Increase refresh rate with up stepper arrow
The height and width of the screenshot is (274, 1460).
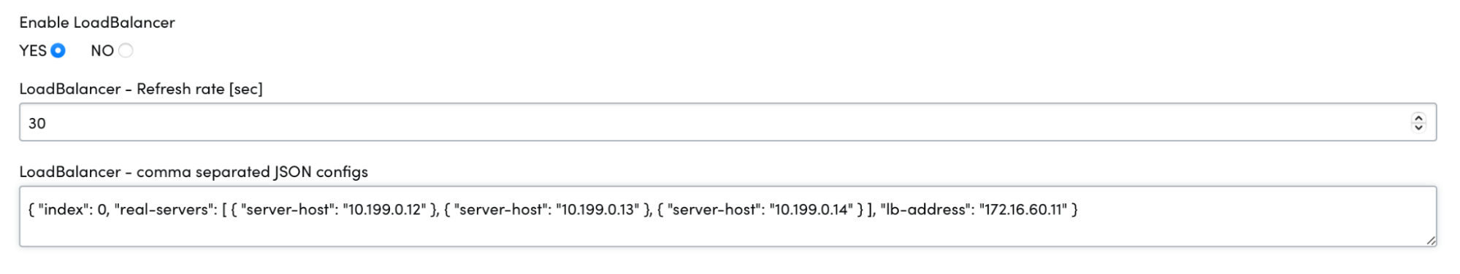pyautogui.click(x=1418, y=117)
